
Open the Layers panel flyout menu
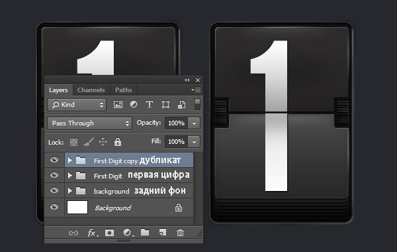196,90
